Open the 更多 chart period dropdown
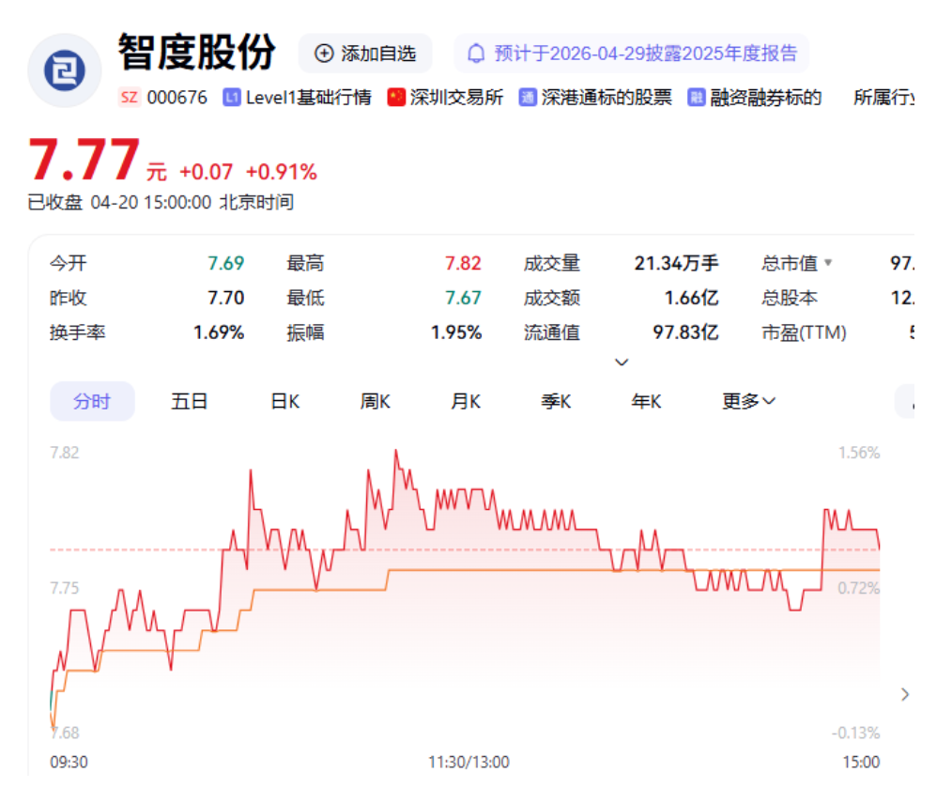The width and height of the screenshot is (952, 803). (x=748, y=402)
